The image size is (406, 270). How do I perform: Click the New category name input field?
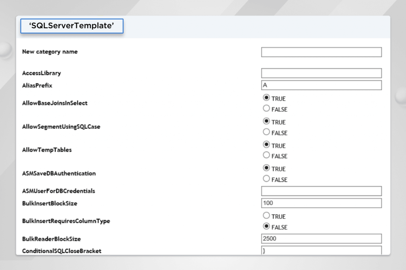pyautogui.click(x=321, y=52)
